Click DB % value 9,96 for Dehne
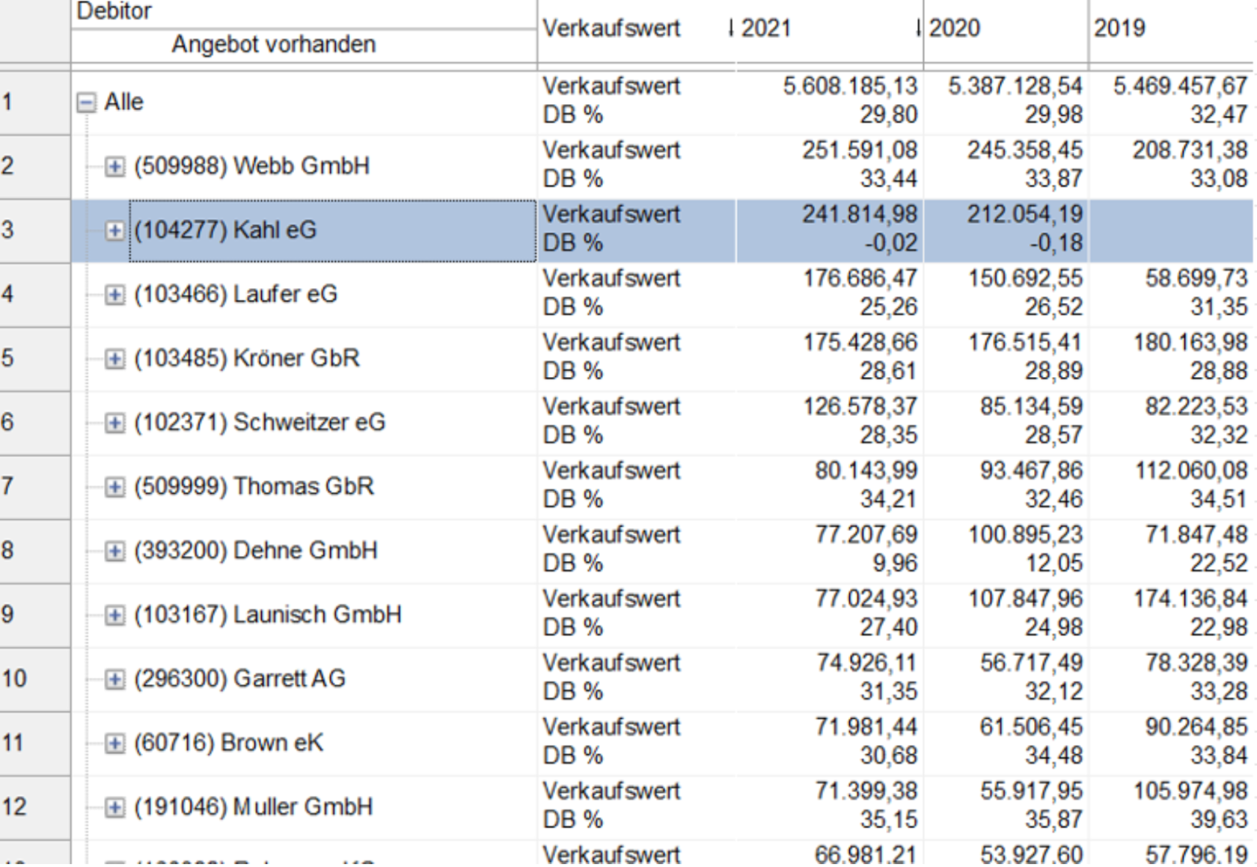 [895, 564]
